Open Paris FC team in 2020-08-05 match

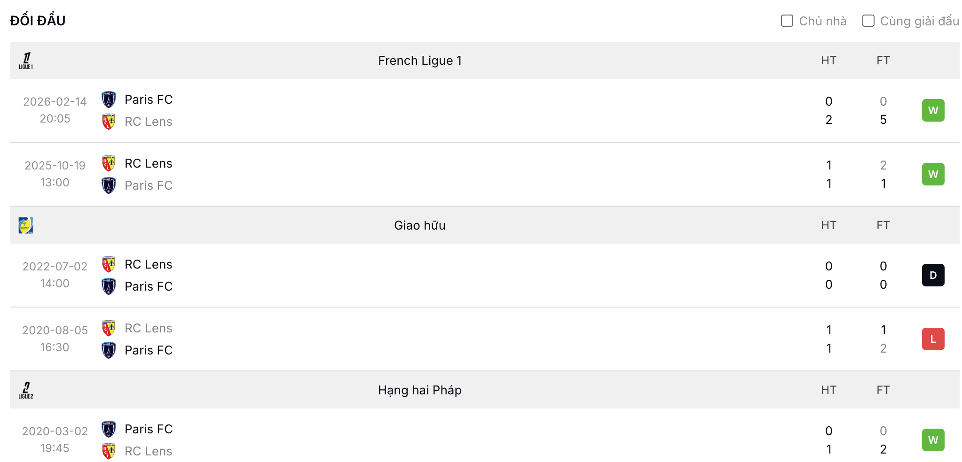149,350
